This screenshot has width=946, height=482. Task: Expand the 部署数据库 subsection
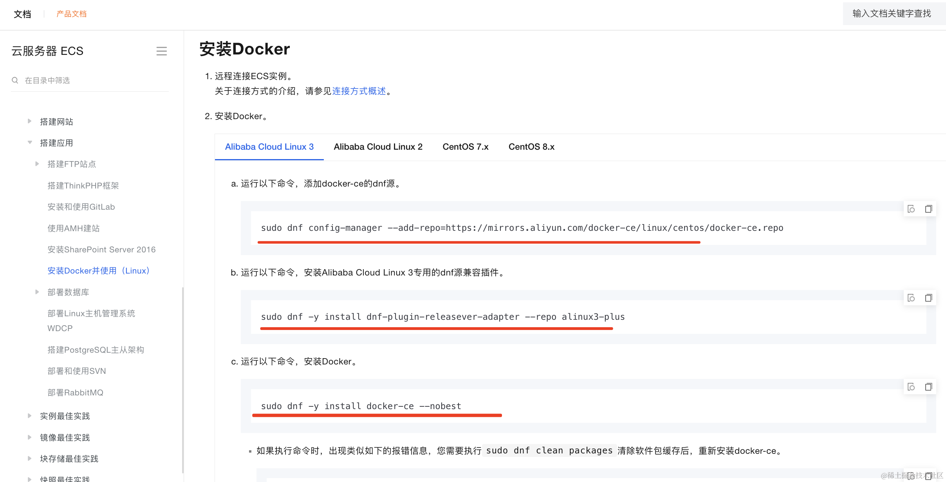coord(37,292)
